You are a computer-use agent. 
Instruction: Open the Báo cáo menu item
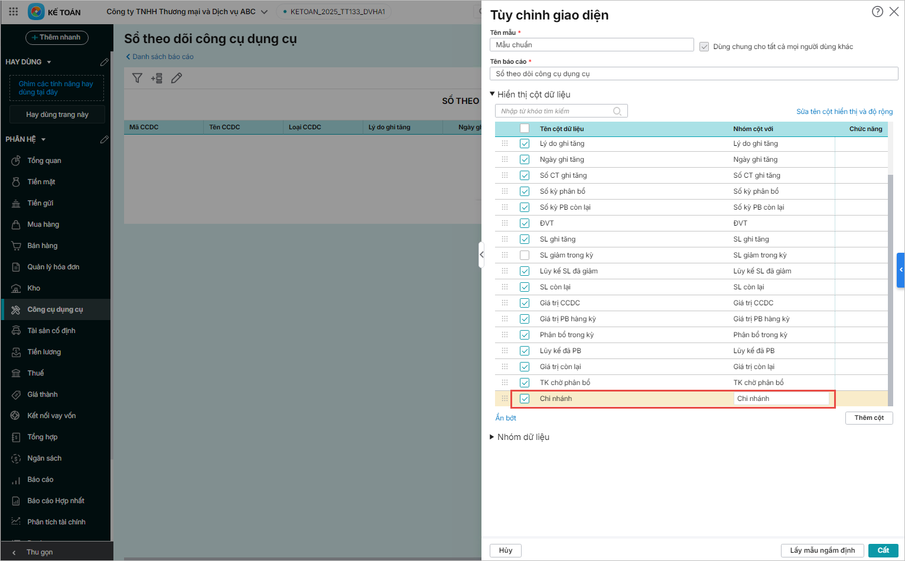[x=40, y=480]
